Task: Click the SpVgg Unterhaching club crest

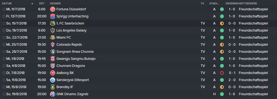Action: (53, 16)
